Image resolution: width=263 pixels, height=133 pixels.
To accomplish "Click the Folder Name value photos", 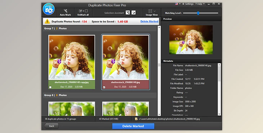I will point(188,88).
